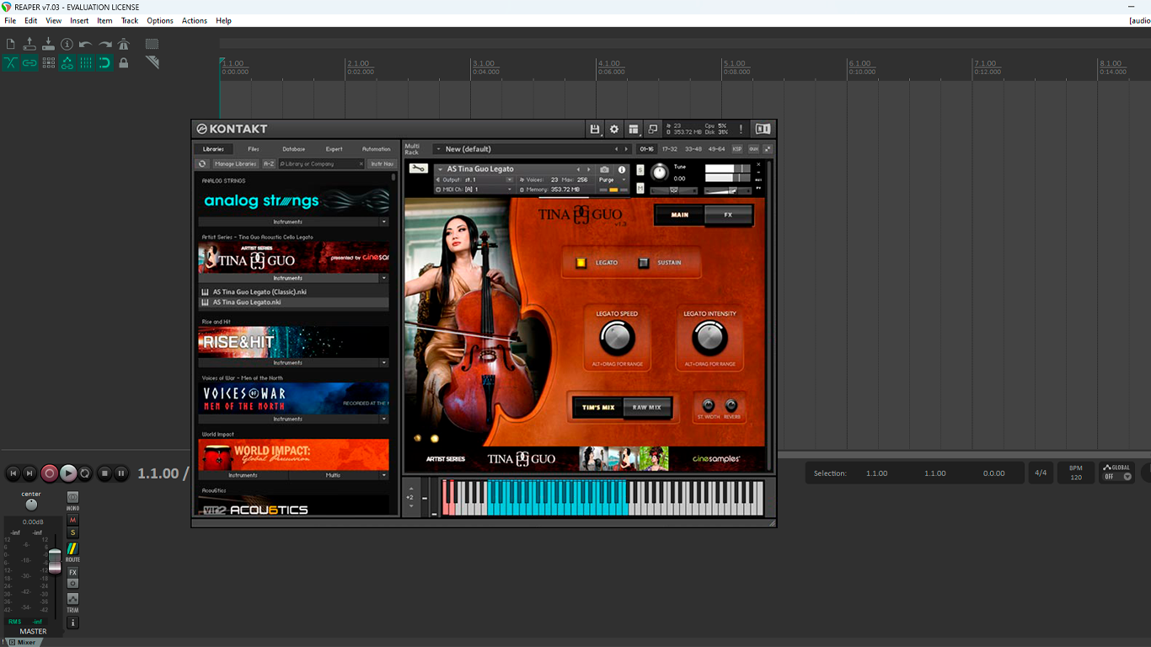Expand Analog Strings Instruments dropdown

point(383,222)
